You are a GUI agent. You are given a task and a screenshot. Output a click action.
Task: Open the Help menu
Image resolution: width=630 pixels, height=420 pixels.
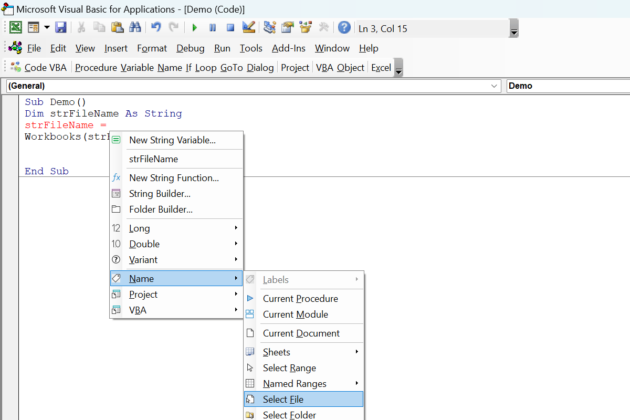[369, 48]
